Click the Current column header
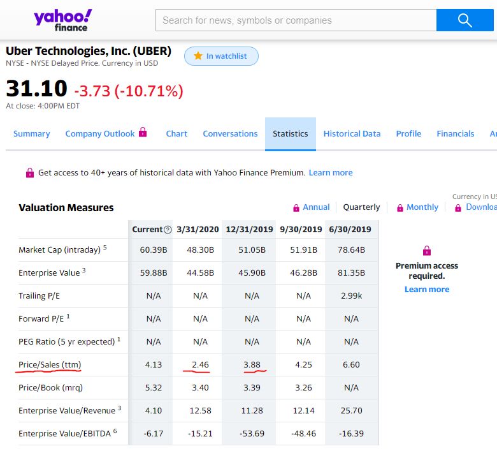The image size is (497, 460). coord(147,230)
